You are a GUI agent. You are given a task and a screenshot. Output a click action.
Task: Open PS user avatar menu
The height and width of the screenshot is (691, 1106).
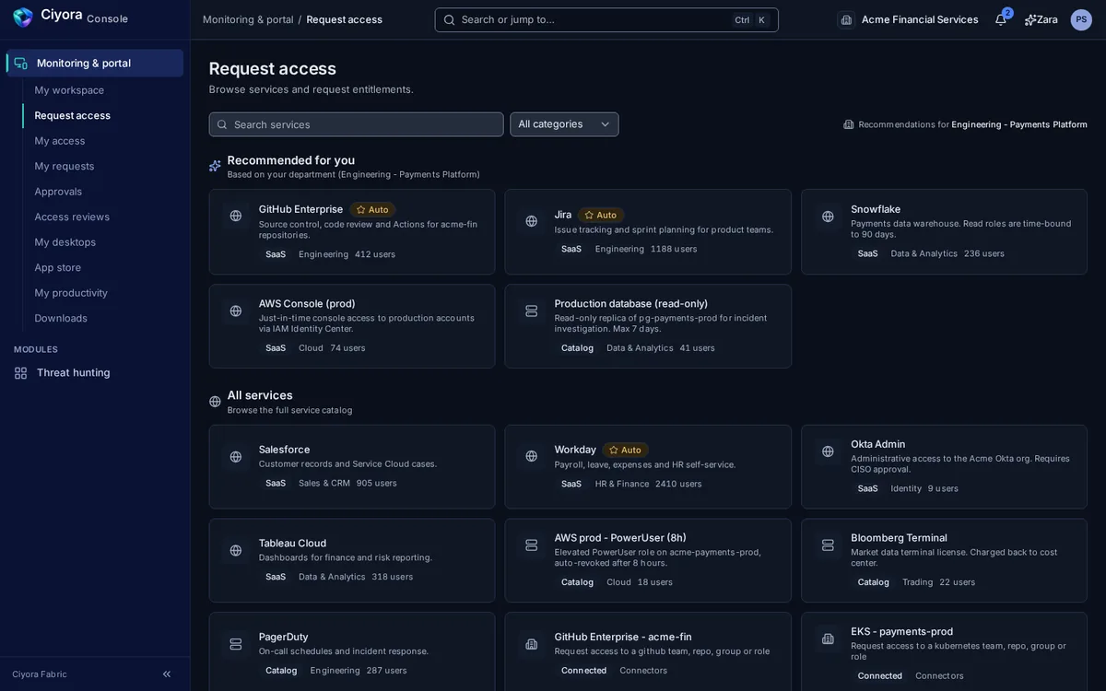coord(1081,19)
